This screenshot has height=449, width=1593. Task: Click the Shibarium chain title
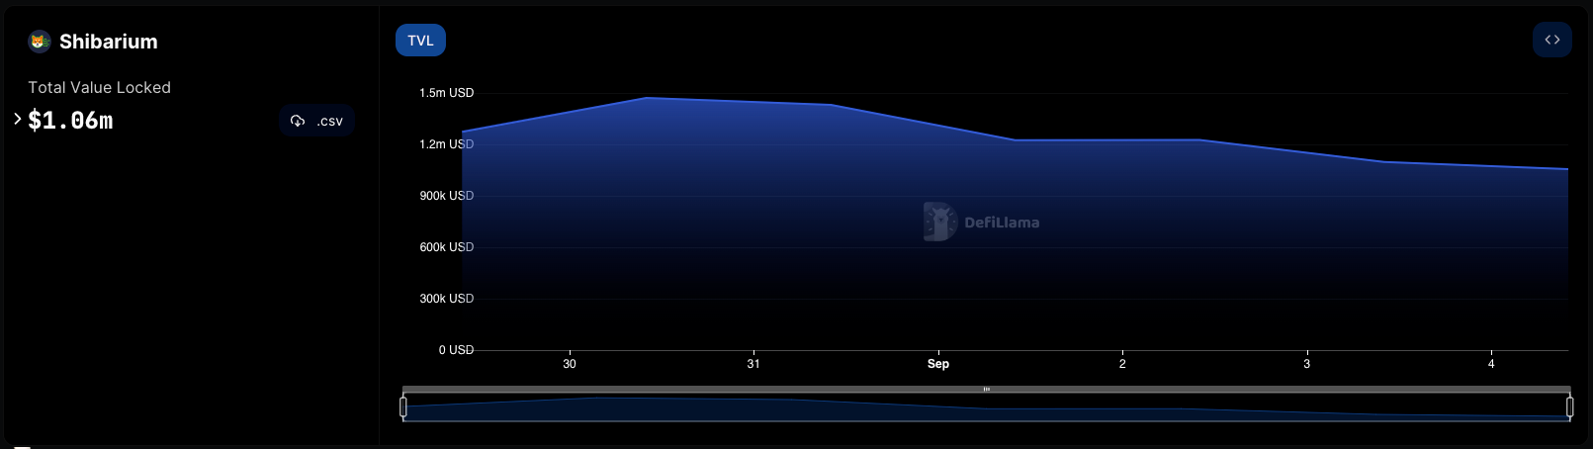(108, 42)
